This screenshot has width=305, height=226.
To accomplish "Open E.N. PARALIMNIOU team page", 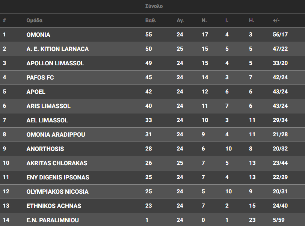I will (x=53, y=220).
